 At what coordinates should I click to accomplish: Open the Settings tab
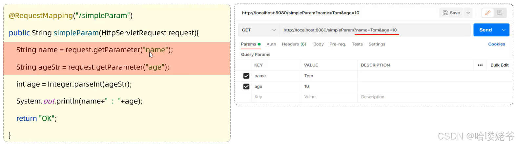tap(377, 44)
